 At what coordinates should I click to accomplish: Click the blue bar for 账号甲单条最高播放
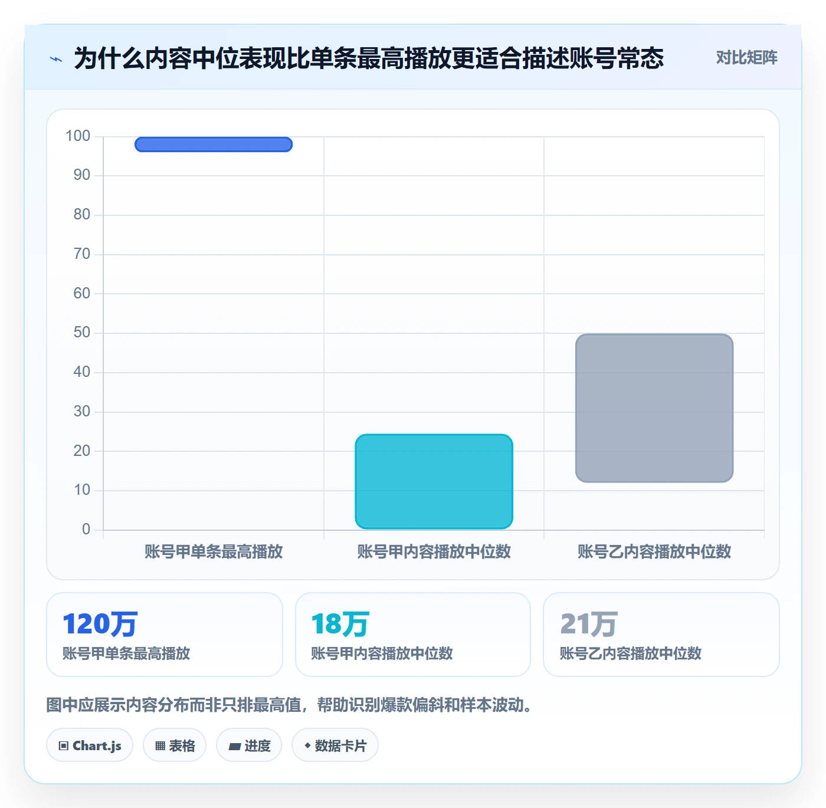pos(214,144)
